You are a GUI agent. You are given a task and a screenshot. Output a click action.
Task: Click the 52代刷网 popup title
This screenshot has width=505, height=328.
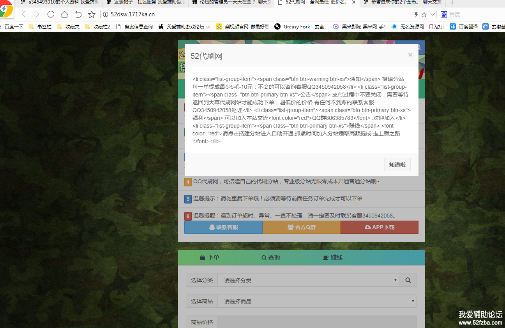coord(207,56)
